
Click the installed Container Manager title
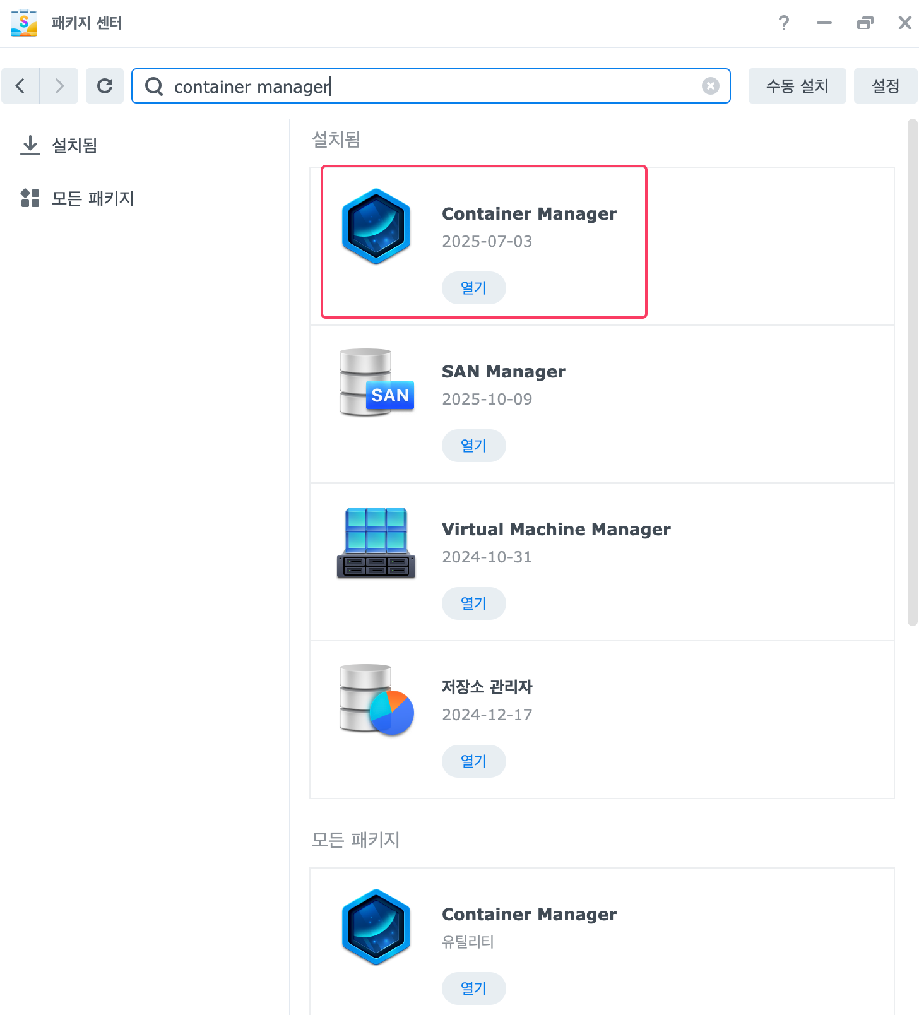coord(529,214)
